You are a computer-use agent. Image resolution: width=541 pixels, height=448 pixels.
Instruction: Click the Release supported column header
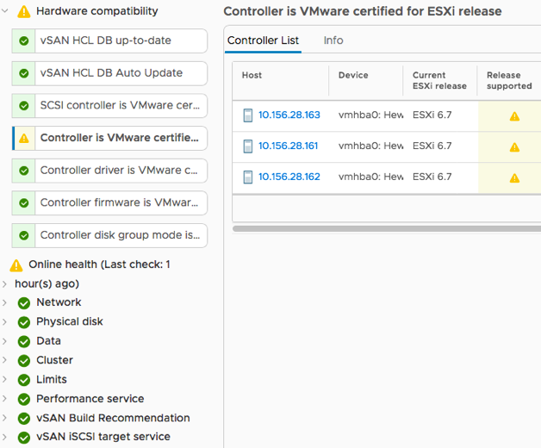pos(509,81)
